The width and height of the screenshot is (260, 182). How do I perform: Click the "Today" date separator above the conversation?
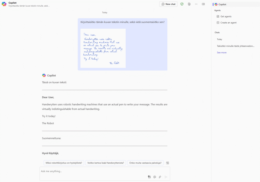pos(105,12)
